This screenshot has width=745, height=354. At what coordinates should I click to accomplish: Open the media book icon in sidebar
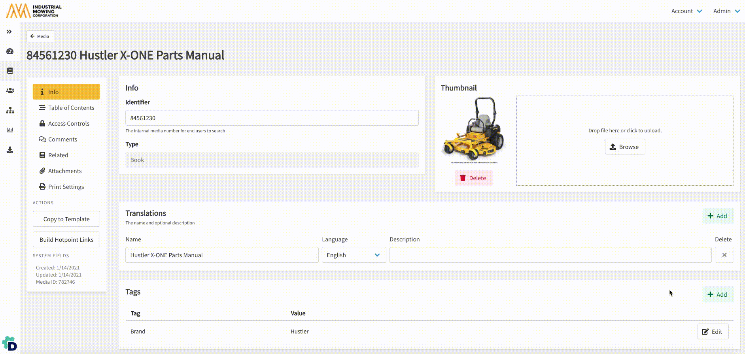pos(10,71)
